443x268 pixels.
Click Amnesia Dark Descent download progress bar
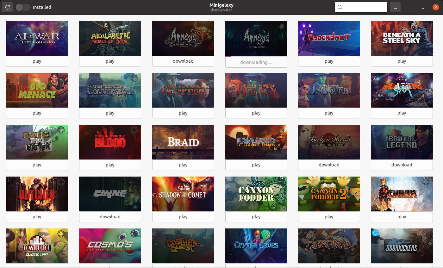click(x=256, y=56)
